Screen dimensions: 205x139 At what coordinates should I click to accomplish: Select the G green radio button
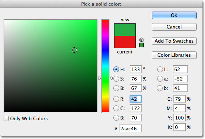116,108
